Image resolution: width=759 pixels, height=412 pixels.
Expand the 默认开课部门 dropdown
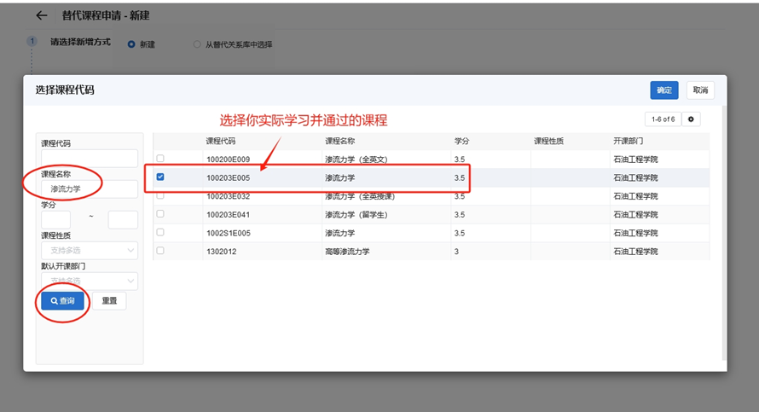pyautogui.click(x=89, y=281)
